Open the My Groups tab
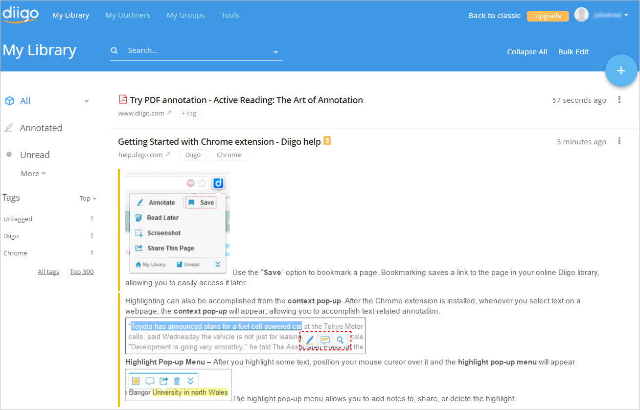Viewport: 640px width, 410px height. 186,15
